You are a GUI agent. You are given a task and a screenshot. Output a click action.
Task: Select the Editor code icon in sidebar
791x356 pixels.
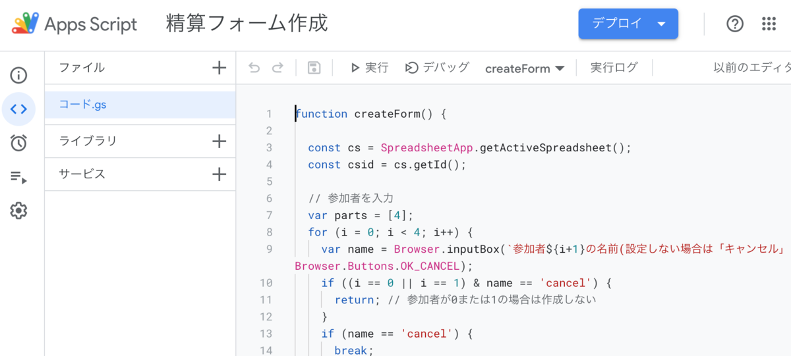coord(18,109)
